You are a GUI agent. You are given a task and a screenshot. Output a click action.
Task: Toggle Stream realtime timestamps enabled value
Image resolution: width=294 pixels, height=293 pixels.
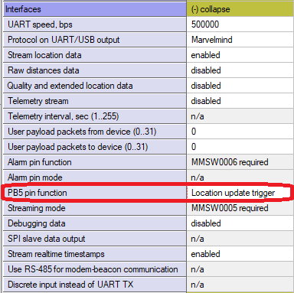coord(240,254)
